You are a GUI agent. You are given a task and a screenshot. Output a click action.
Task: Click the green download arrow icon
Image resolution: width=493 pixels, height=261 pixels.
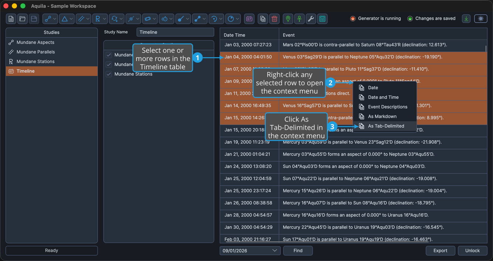coord(466,19)
